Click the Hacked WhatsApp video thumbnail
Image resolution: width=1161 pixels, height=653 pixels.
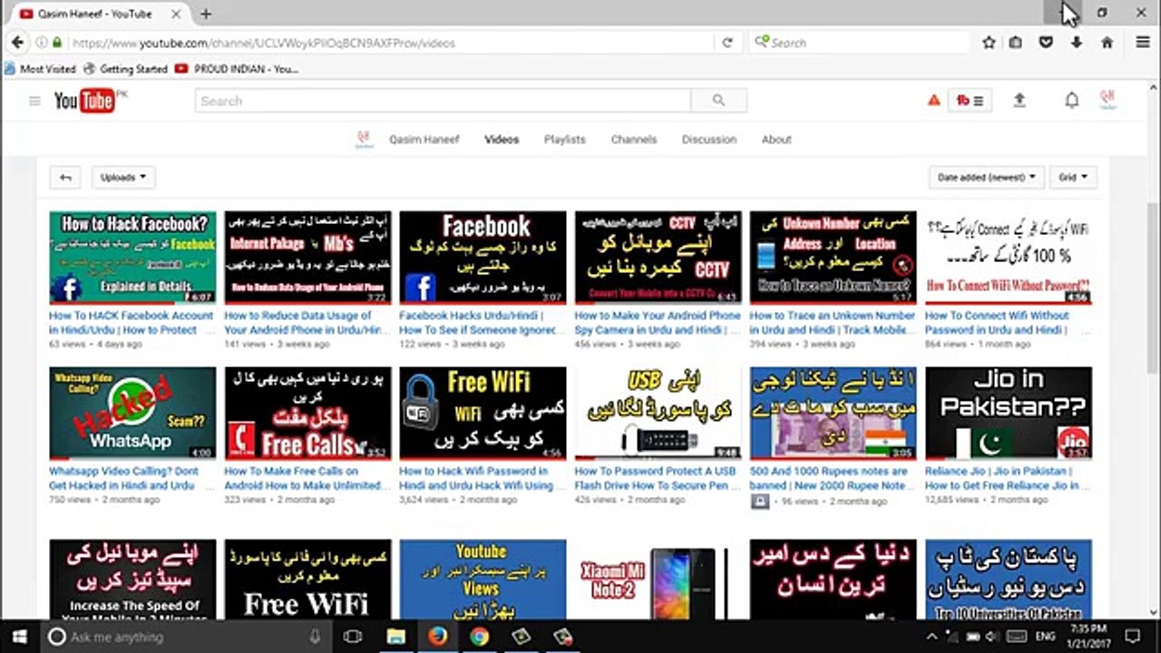tap(132, 414)
